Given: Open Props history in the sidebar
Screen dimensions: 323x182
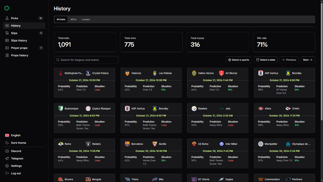Looking at the screenshot, I should [24, 55].
